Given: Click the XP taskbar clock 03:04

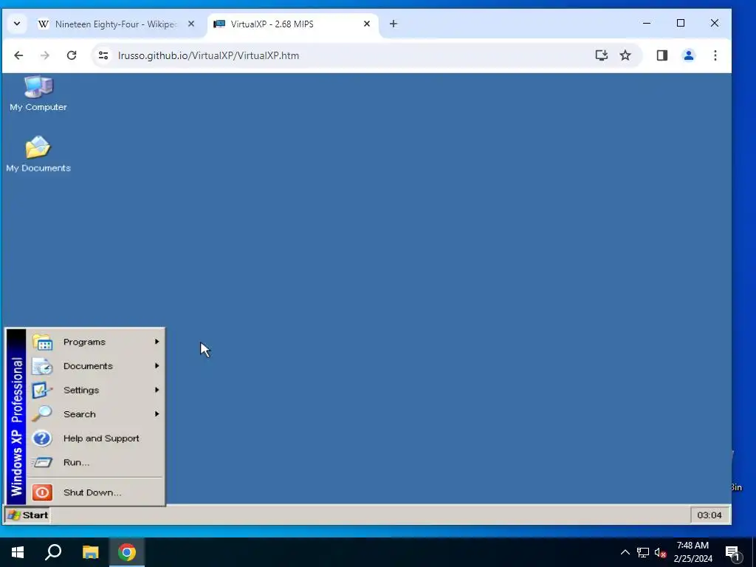Looking at the screenshot, I should 709,515.
